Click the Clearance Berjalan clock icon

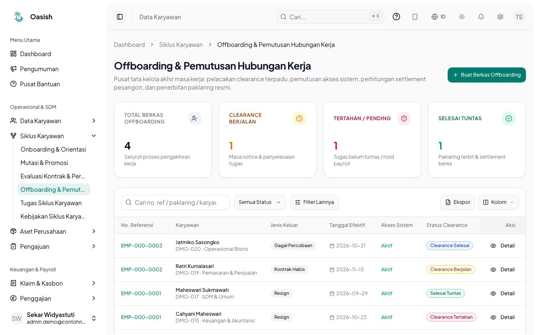click(x=299, y=119)
